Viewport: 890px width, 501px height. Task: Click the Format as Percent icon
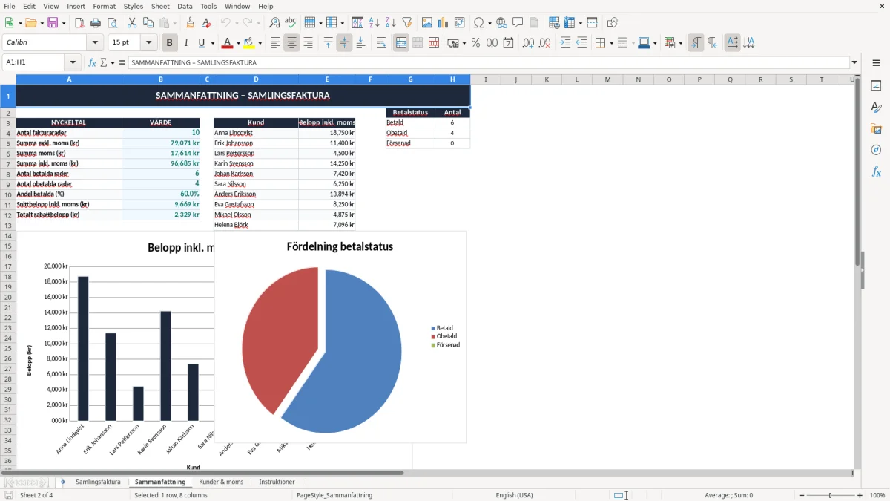476,43
